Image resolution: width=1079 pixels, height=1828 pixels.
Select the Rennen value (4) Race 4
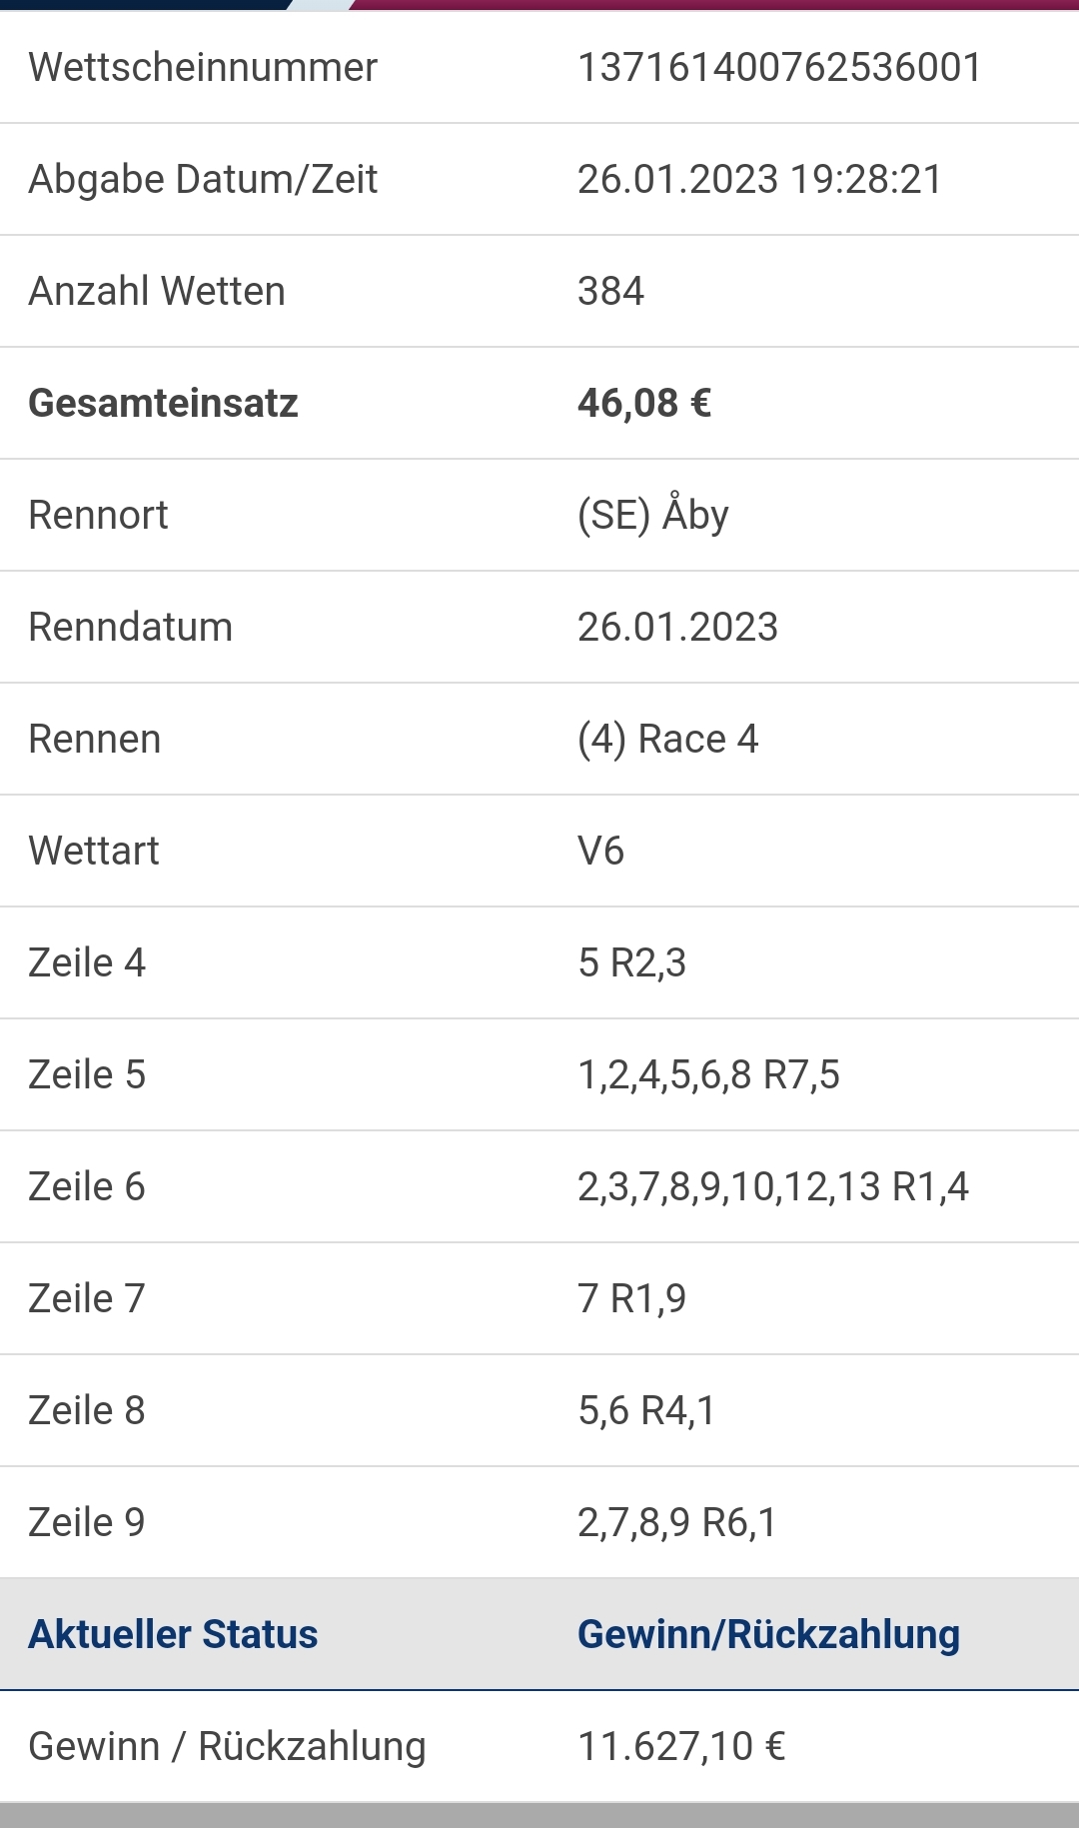(667, 740)
